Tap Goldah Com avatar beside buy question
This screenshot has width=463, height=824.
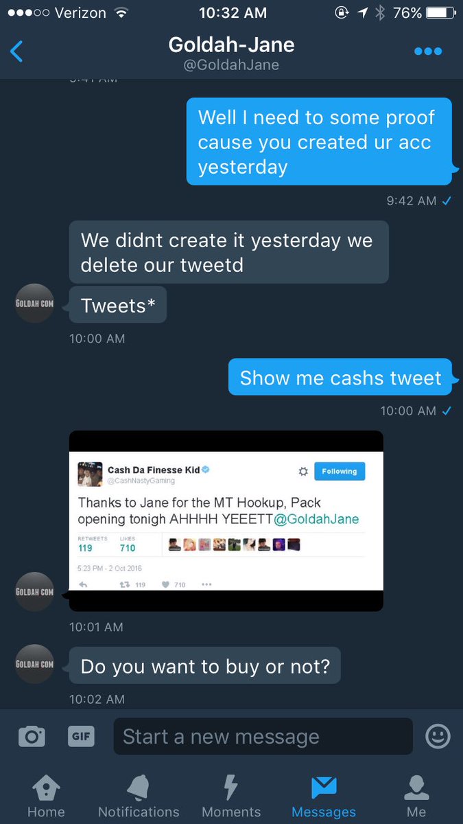[x=34, y=664]
